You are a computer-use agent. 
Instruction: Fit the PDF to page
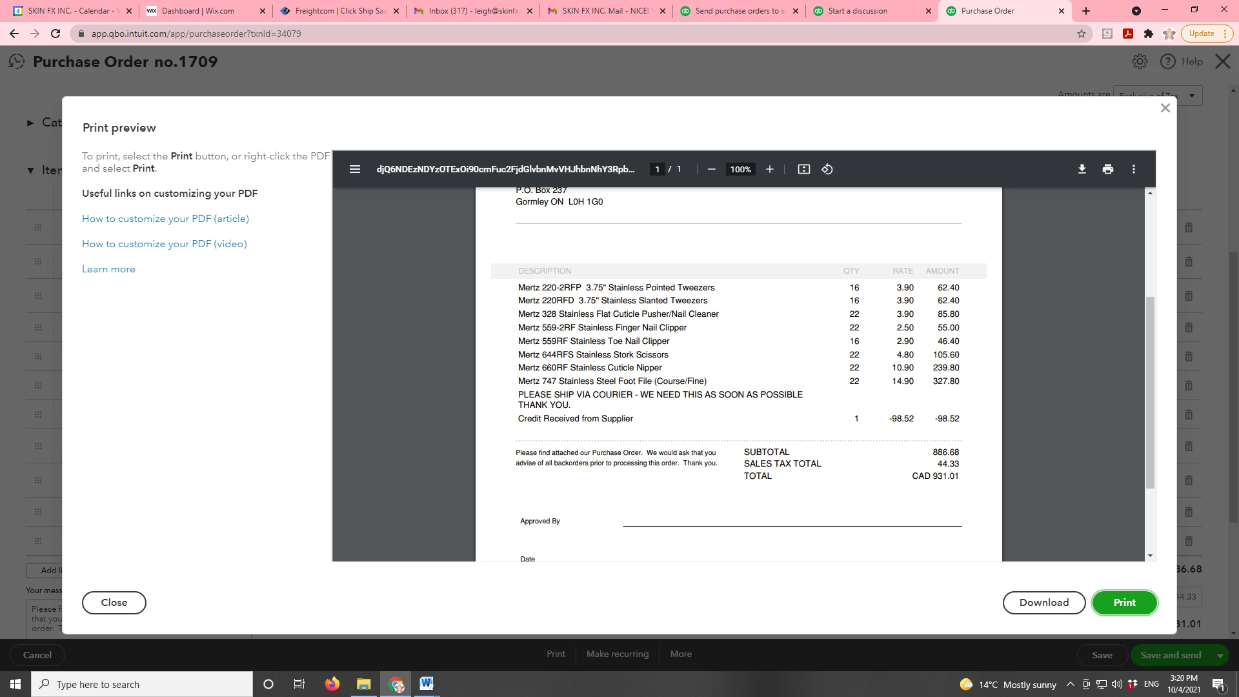[803, 169]
